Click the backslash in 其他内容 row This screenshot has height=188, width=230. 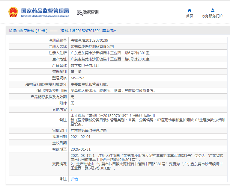tap(71, 110)
